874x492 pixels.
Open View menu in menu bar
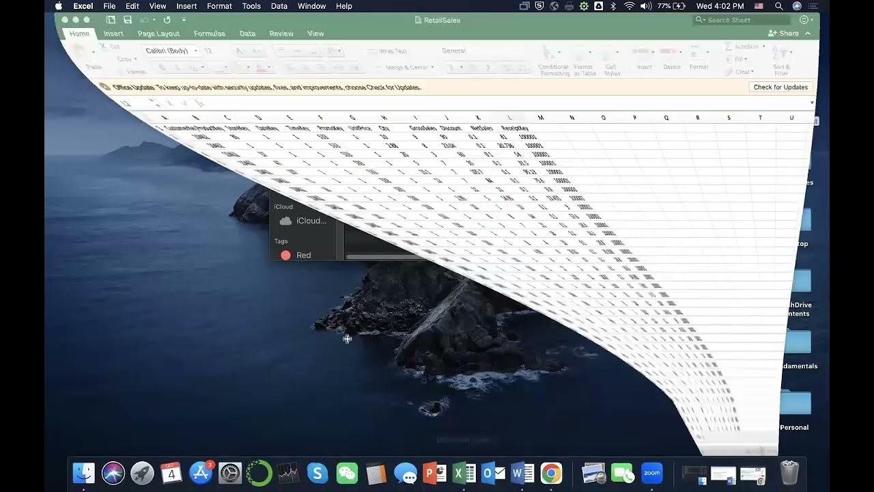pos(158,6)
